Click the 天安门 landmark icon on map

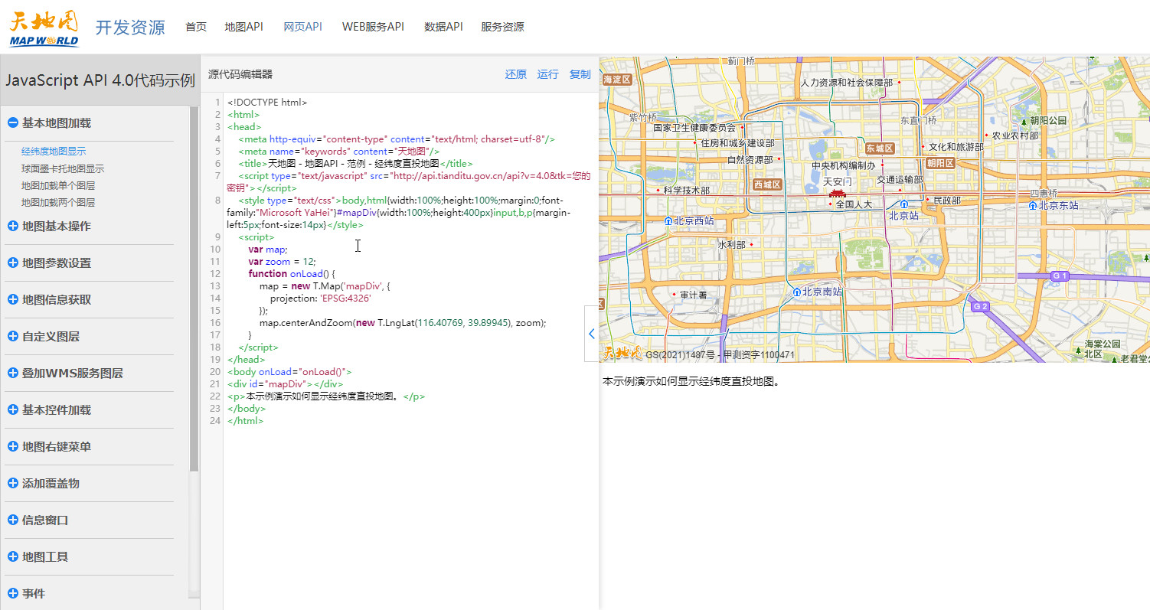(x=836, y=194)
